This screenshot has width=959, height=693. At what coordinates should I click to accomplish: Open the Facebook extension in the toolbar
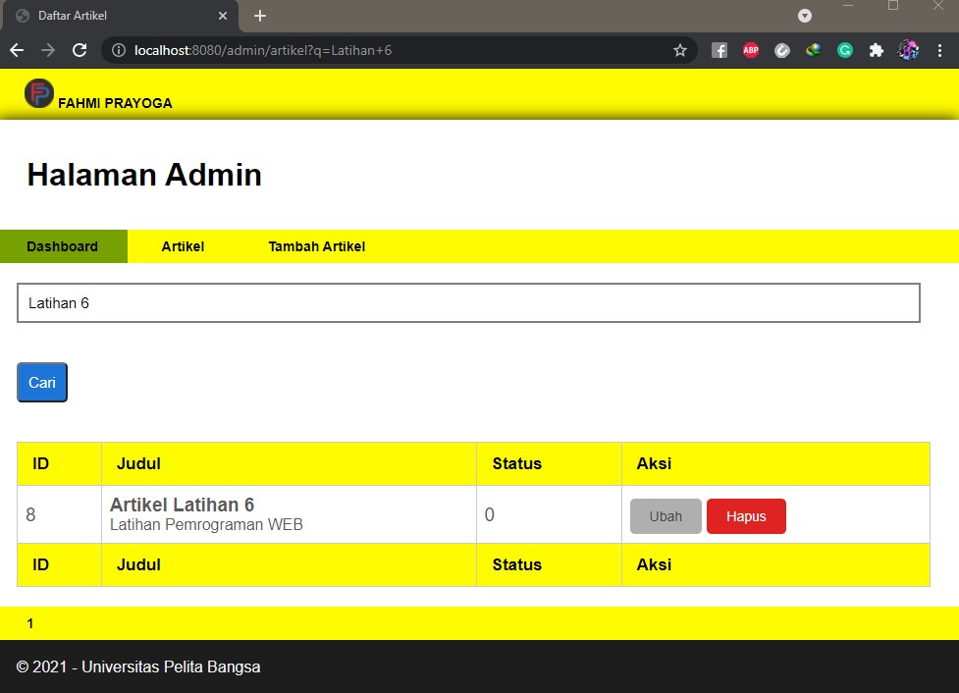coord(719,49)
